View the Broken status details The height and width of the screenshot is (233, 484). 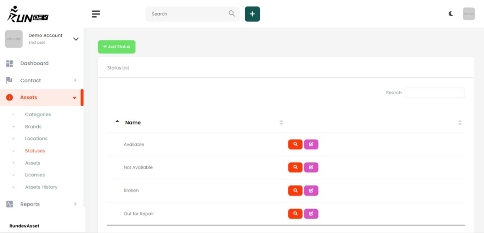tap(295, 190)
